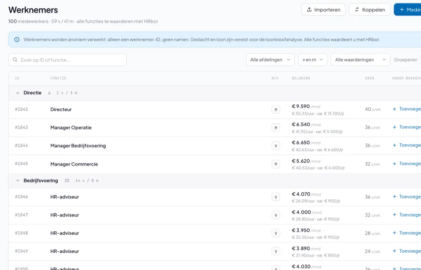This screenshot has width=421, height=270.
Task: Click the € 6.650 salary value
Action: click(301, 142)
